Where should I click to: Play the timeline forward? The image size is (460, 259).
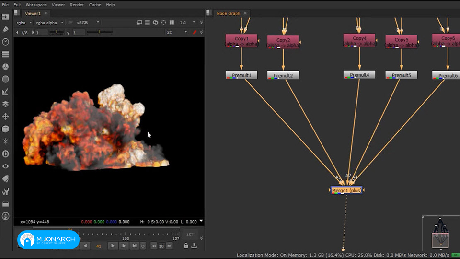coord(112,246)
